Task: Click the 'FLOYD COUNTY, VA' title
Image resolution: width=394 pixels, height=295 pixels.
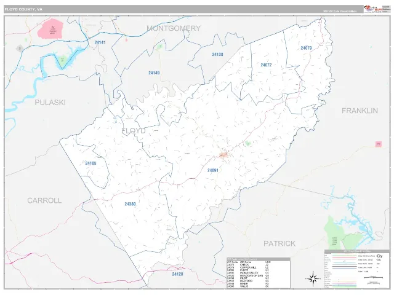Action: [x=23, y=9]
